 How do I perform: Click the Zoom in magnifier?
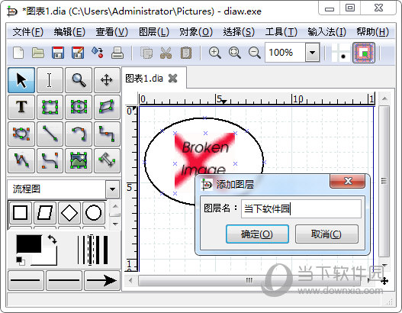point(215,53)
